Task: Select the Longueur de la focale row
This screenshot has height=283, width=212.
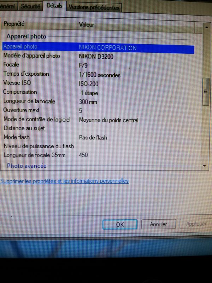Action: (x=98, y=102)
